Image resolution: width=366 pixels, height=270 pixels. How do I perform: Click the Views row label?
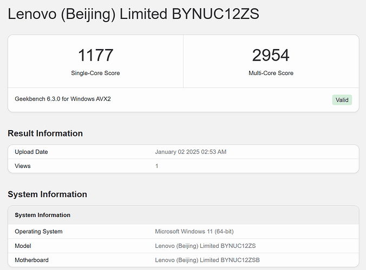point(23,166)
